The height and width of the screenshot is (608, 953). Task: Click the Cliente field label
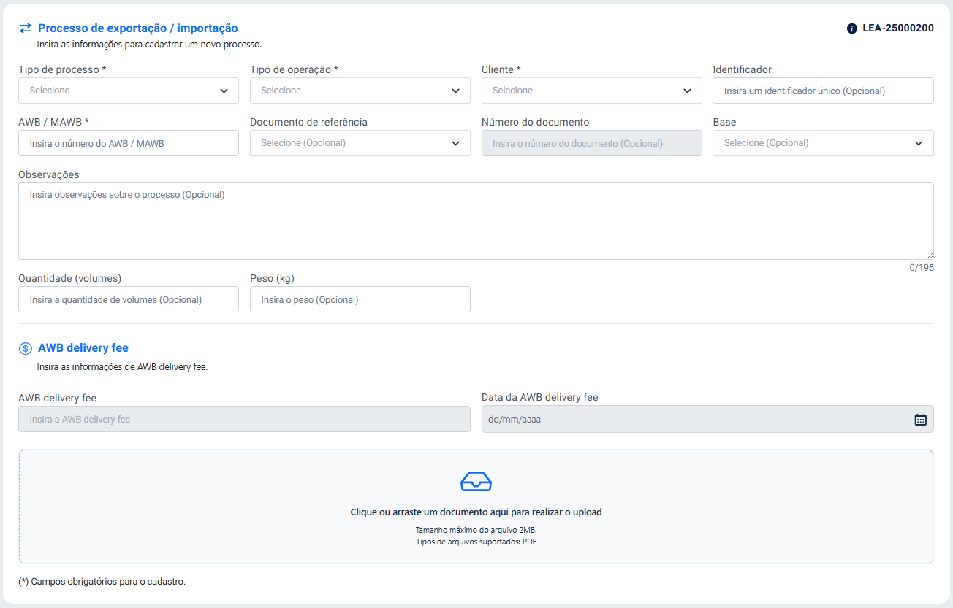[x=501, y=69]
